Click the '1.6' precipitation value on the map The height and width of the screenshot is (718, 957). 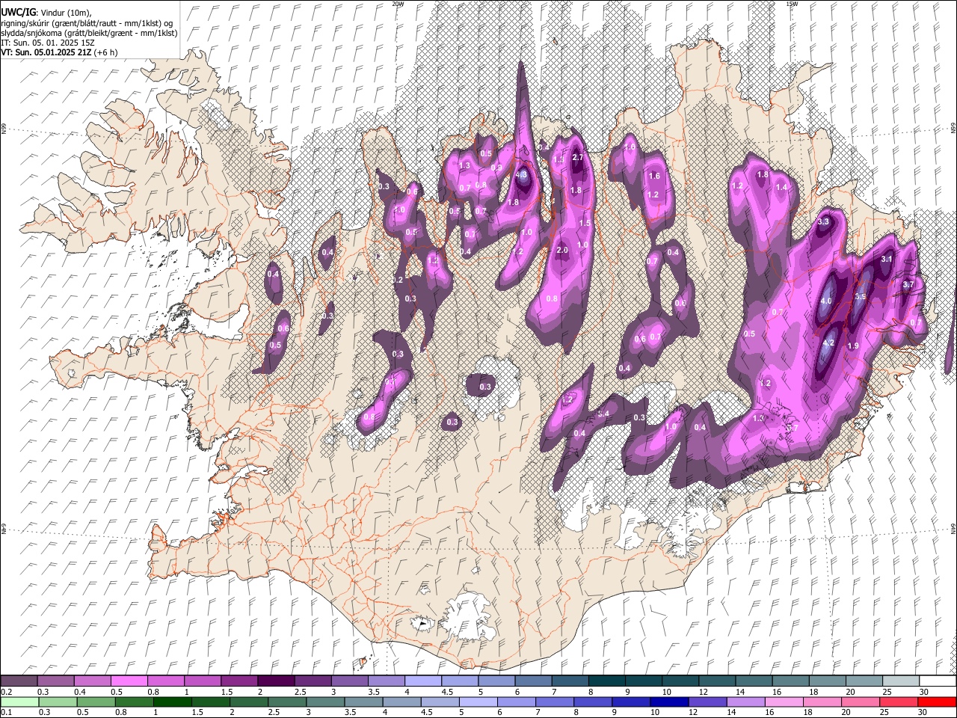click(654, 176)
